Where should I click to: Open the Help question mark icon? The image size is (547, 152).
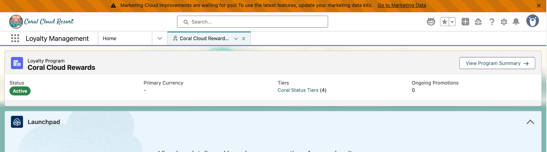click(x=491, y=22)
